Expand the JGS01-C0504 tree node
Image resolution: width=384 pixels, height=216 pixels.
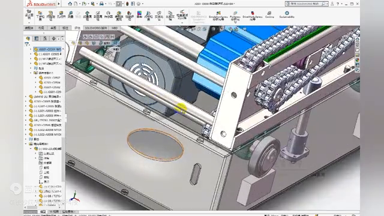[31, 49]
